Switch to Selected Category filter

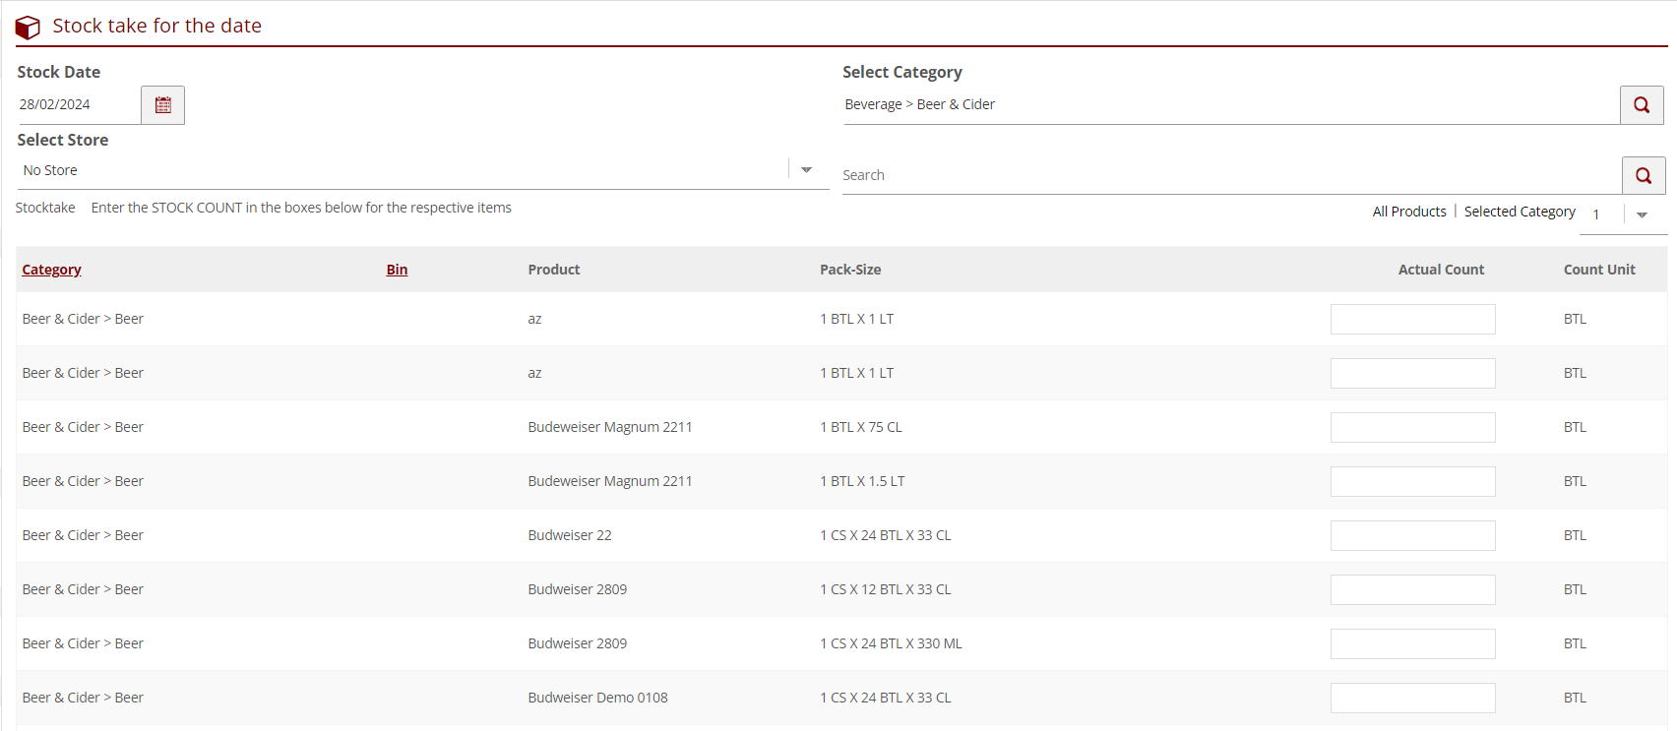point(1519,212)
